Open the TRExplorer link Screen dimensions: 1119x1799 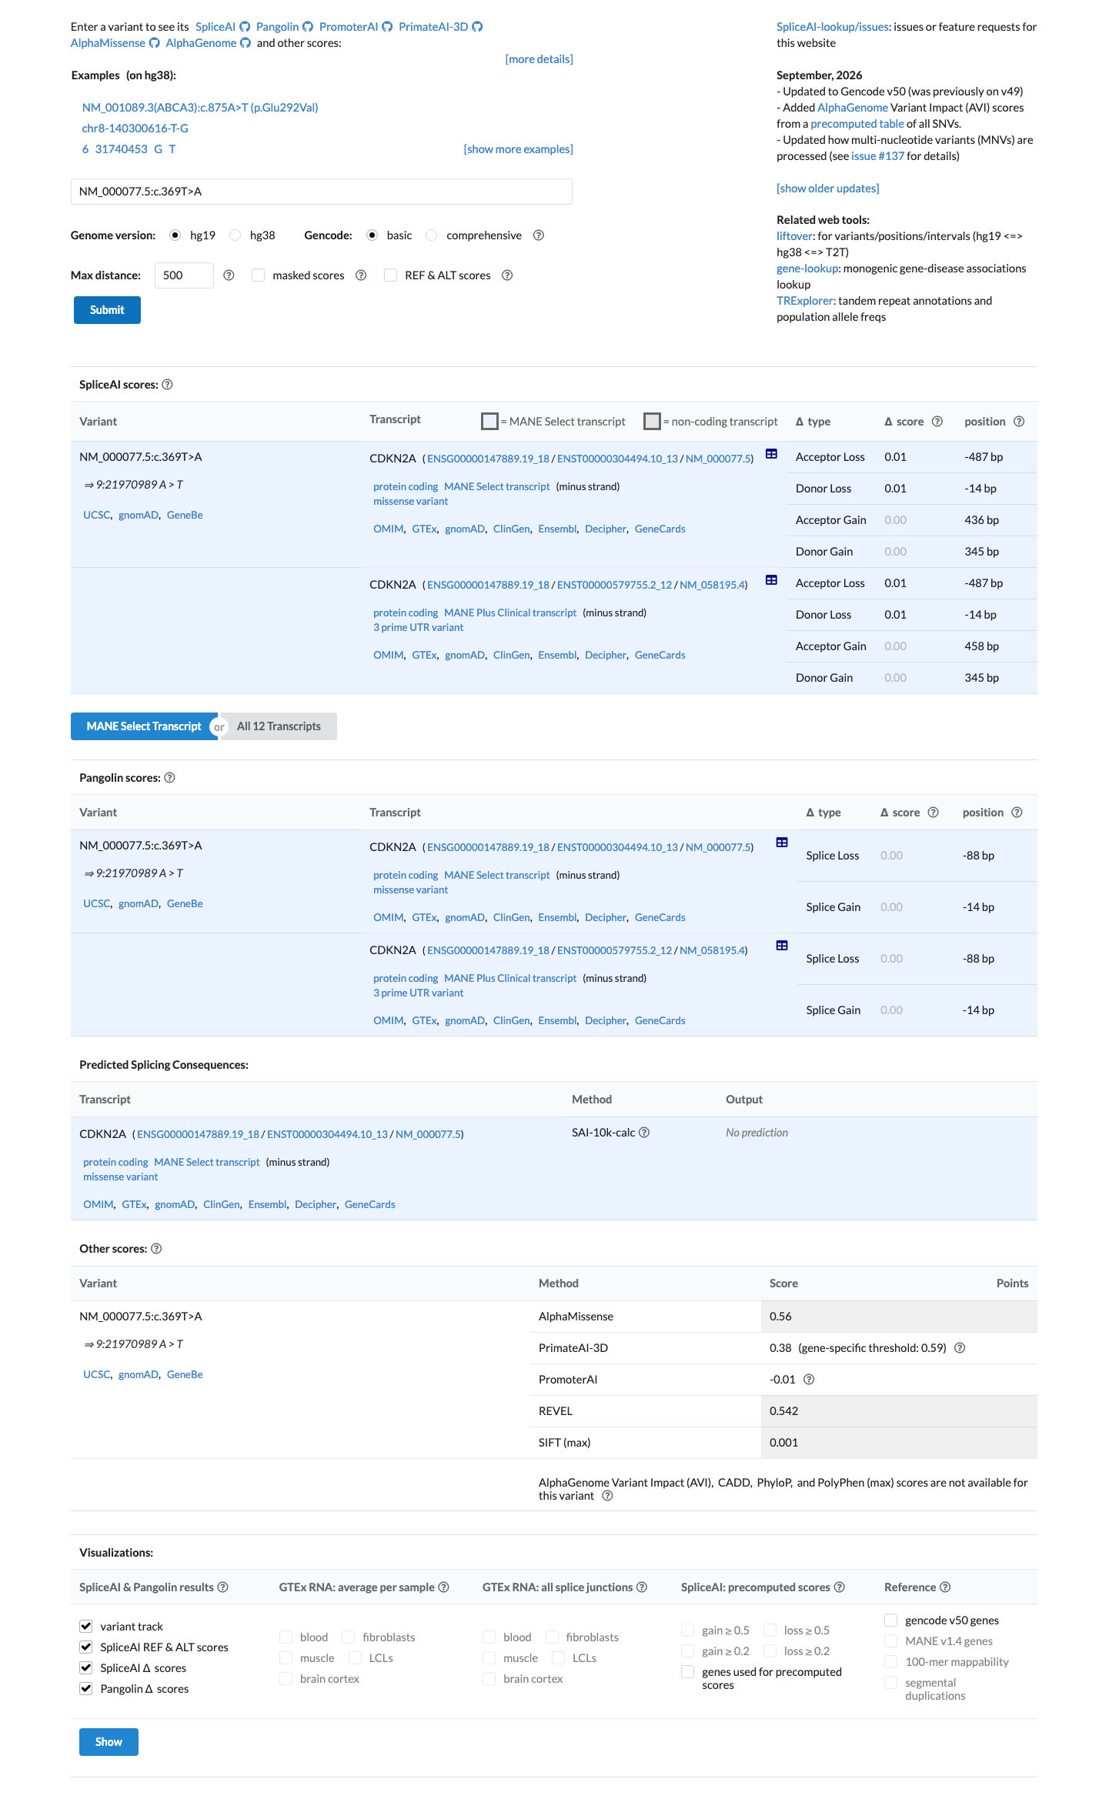(x=804, y=301)
